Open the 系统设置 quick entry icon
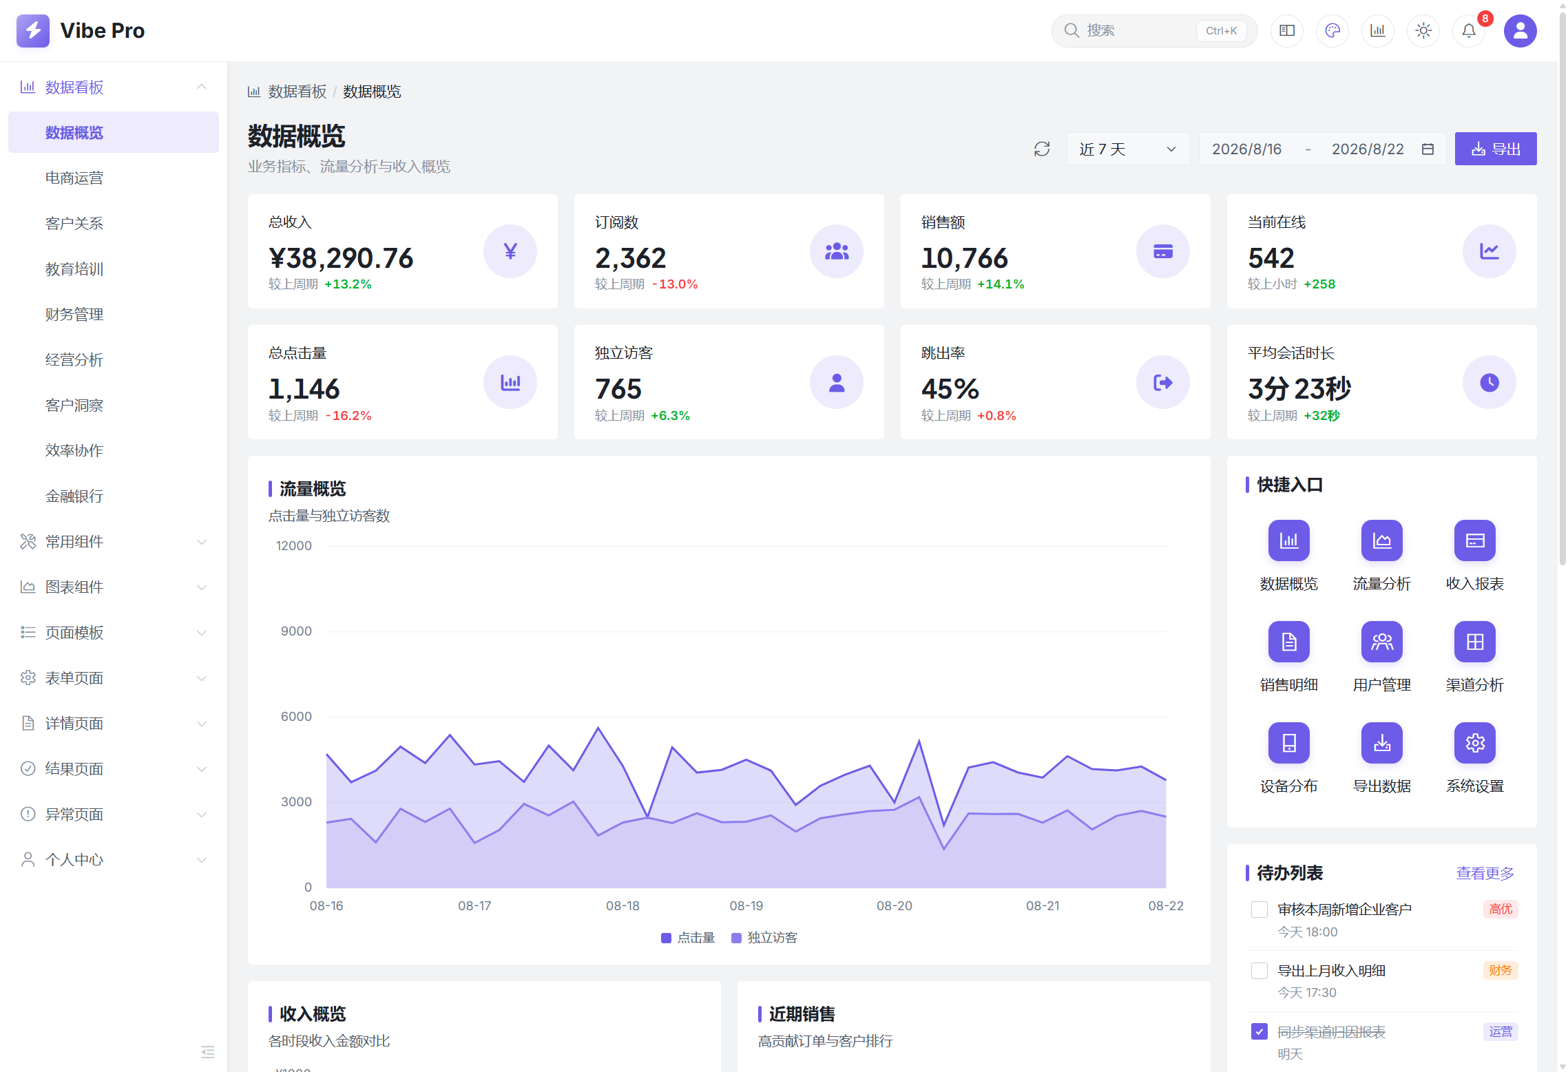 tap(1474, 743)
